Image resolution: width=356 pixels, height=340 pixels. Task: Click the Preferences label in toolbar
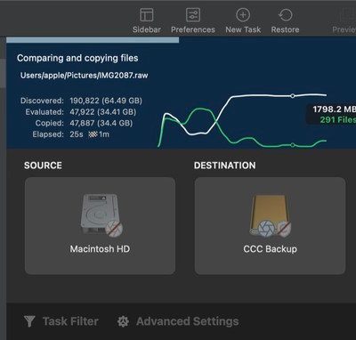click(x=193, y=29)
